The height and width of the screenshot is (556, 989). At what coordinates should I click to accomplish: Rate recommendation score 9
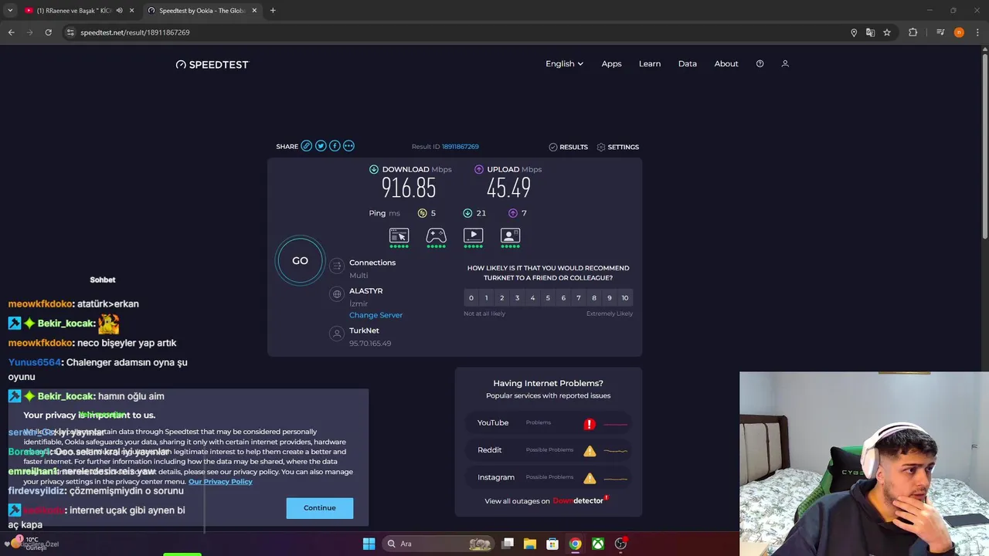610,298
